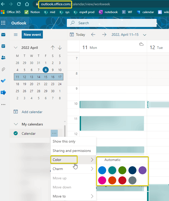Viewport: 169px width, 201px height.
Task: Choose the Color menu entry
Action: [73, 160]
